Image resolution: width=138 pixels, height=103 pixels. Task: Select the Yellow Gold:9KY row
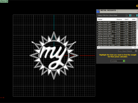[x=117, y=22]
